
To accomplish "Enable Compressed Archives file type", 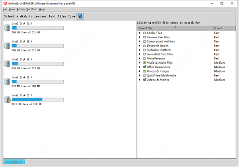I will coord(145,41).
